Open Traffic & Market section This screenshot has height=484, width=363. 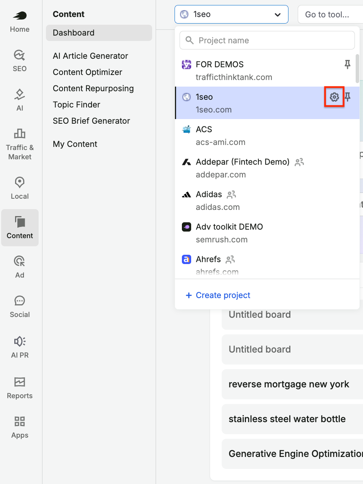pos(20,144)
